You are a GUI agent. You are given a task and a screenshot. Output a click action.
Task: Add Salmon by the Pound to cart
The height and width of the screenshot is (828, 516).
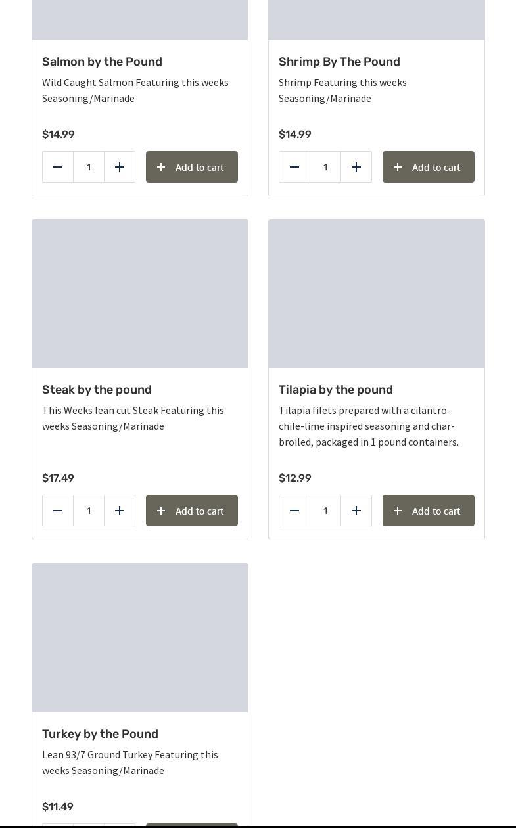(x=192, y=167)
